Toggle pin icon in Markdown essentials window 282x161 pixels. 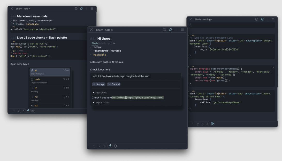click(x=81, y=8)
